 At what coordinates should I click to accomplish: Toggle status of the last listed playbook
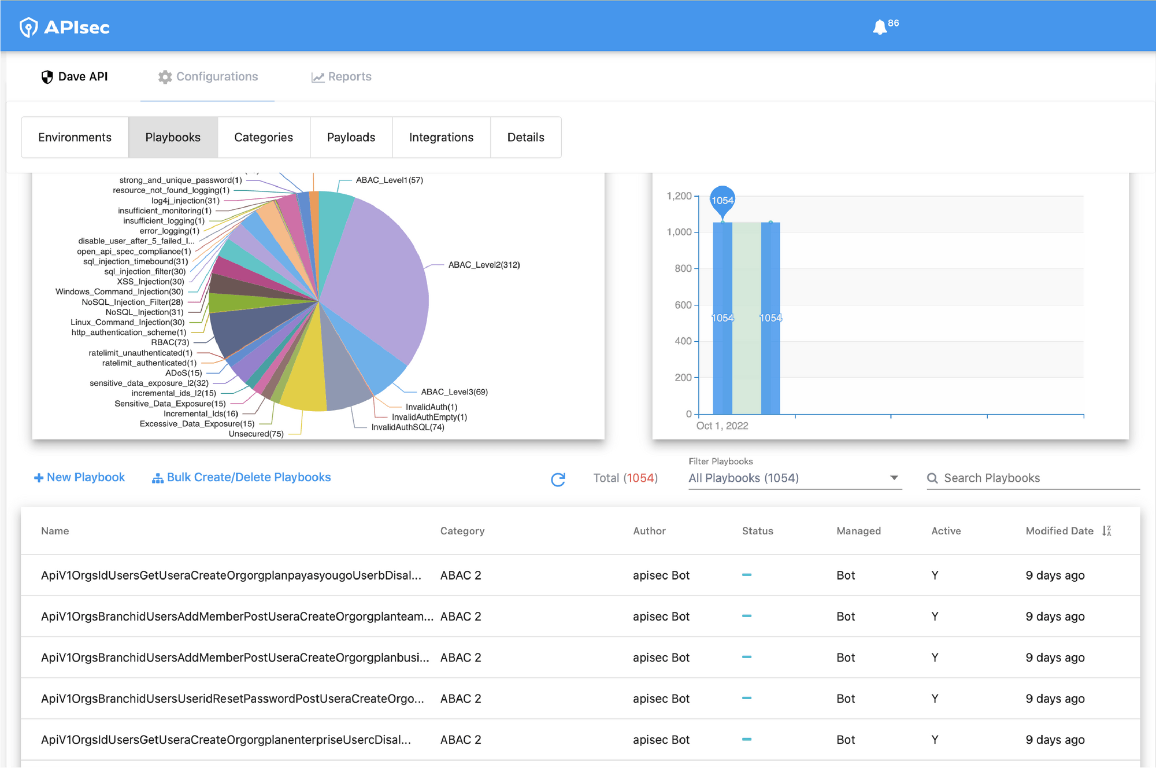pyautogui.click(x=747, y=740)
